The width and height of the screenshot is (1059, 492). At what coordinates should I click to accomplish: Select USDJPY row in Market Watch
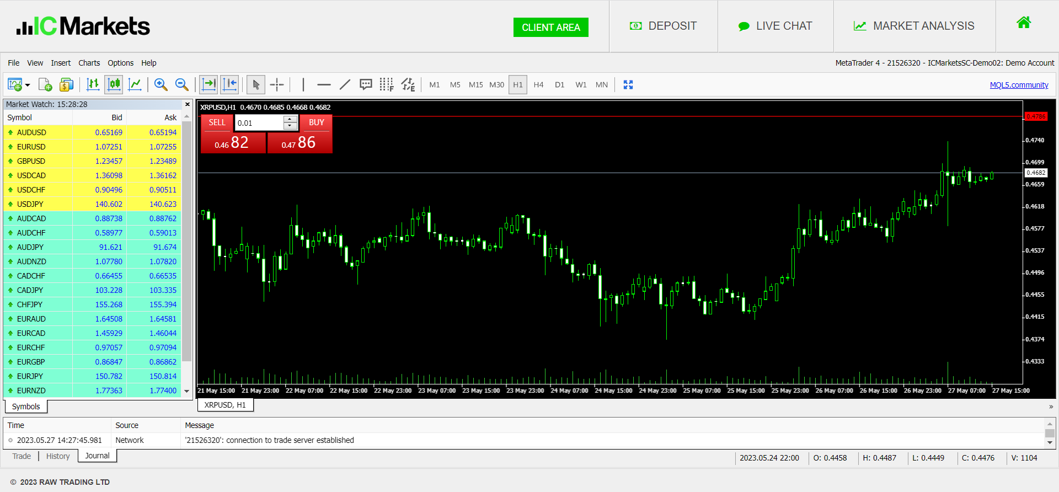[93, 204]
